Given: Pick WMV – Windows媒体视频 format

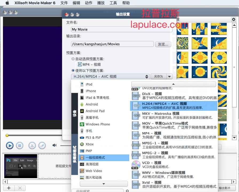Looking at the screenshot, I should pos(174,175).
